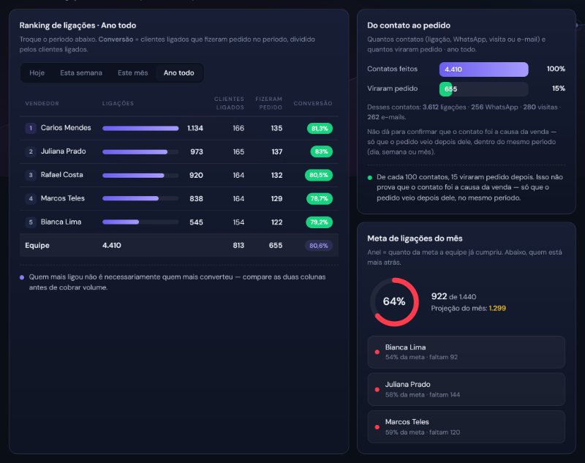The height and width of the screenshot is (463, 585).
Task: Click the 80,5% conversion badge
Action: [x=319, y=175]
